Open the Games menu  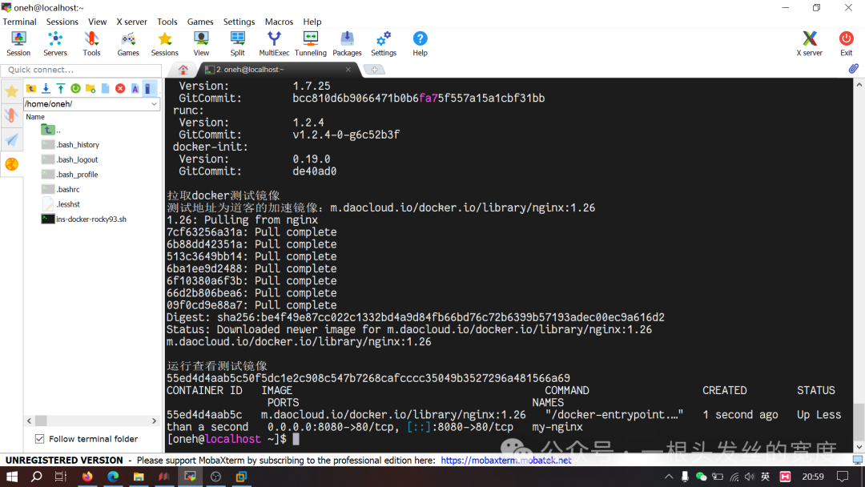[200, 22]
